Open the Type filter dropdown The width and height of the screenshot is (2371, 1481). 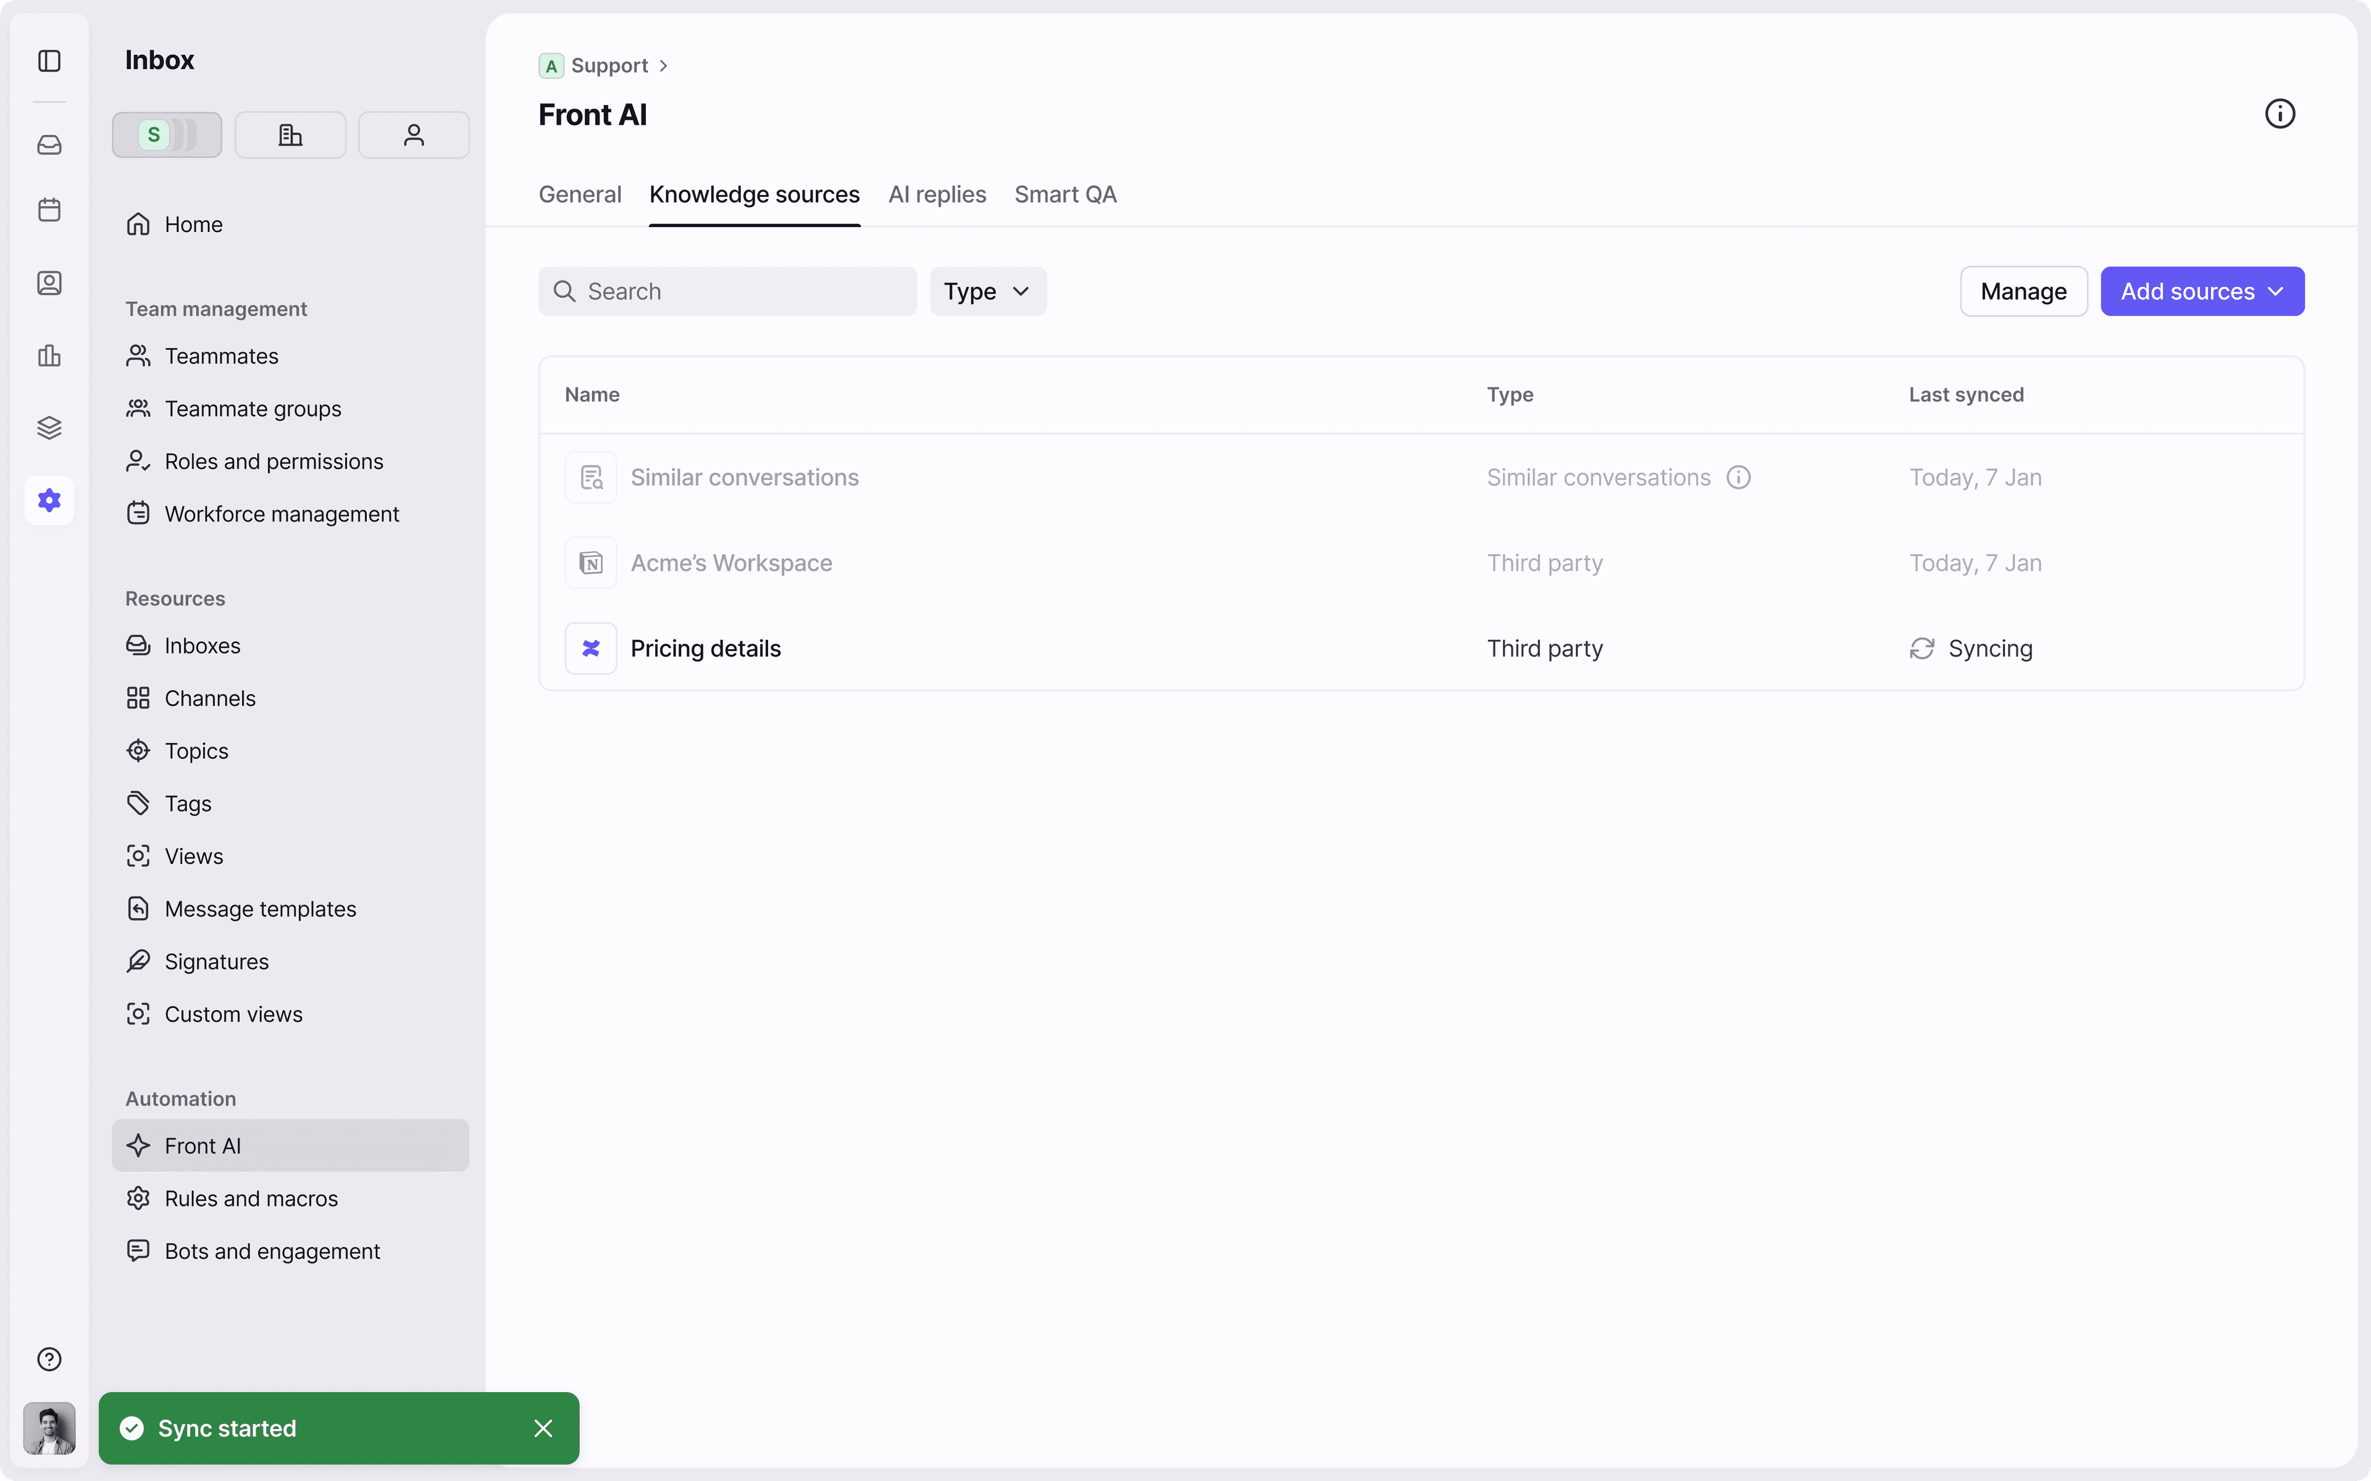tap(987, 291)
